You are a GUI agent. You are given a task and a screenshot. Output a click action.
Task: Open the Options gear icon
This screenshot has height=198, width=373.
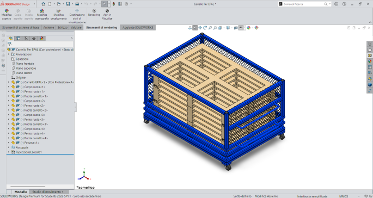(x=126, y=4)
